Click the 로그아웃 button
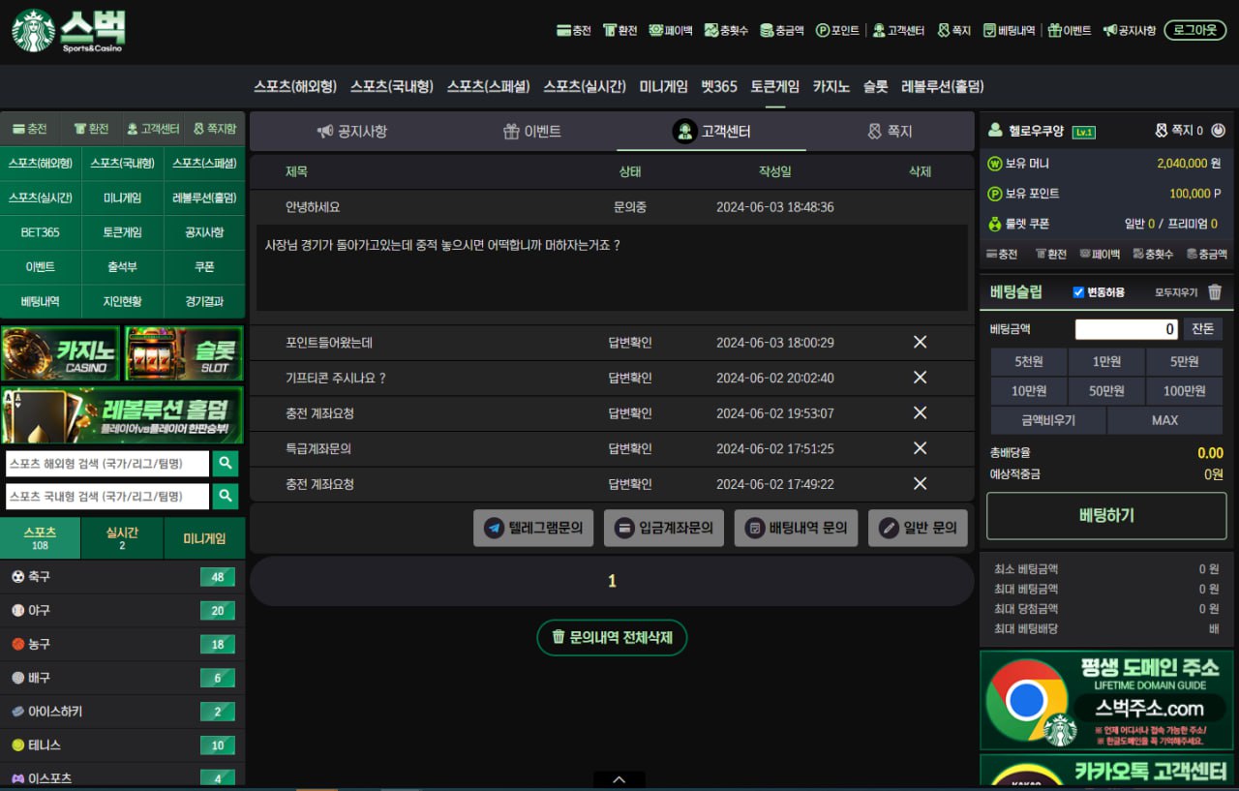This screenshot has height=791, width=1239. point(1194,30)
